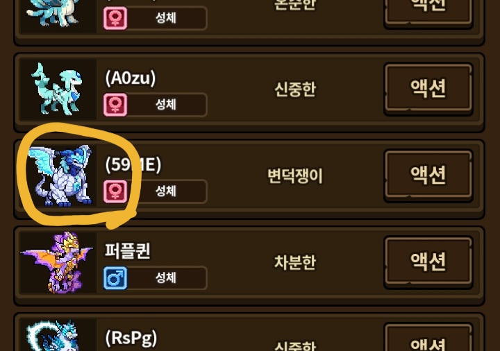The height and width of the screenshot is (351, 500).
Task: Open the 액션 button for (RsPg)
Action: [428, 338]
